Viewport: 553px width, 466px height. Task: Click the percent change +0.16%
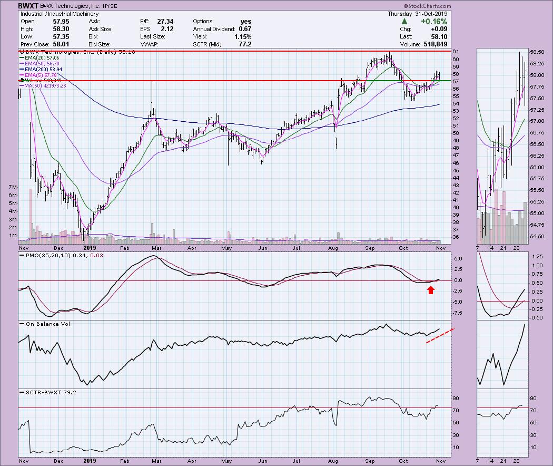(x=434, y=22)
